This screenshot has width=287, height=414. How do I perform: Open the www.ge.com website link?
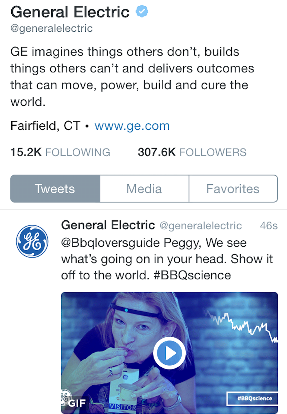click(132, 126)
